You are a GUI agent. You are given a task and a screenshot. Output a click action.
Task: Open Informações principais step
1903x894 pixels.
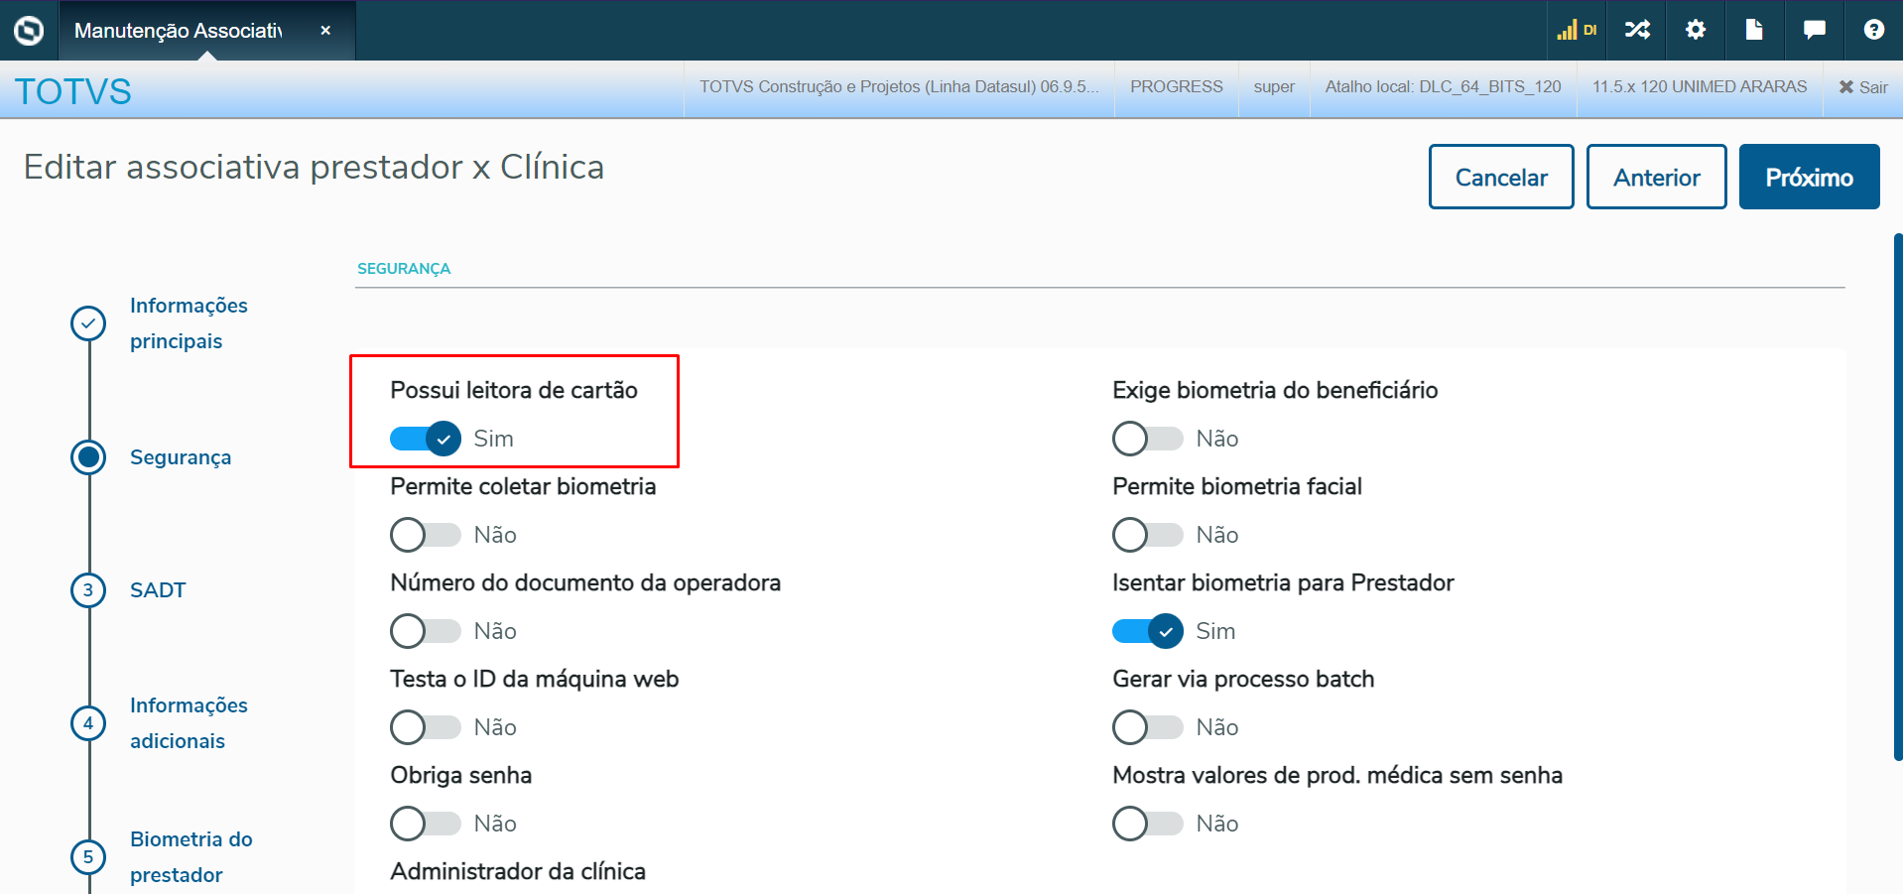189,323
